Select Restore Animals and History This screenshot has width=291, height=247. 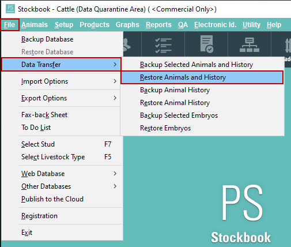tap(202, 77)
